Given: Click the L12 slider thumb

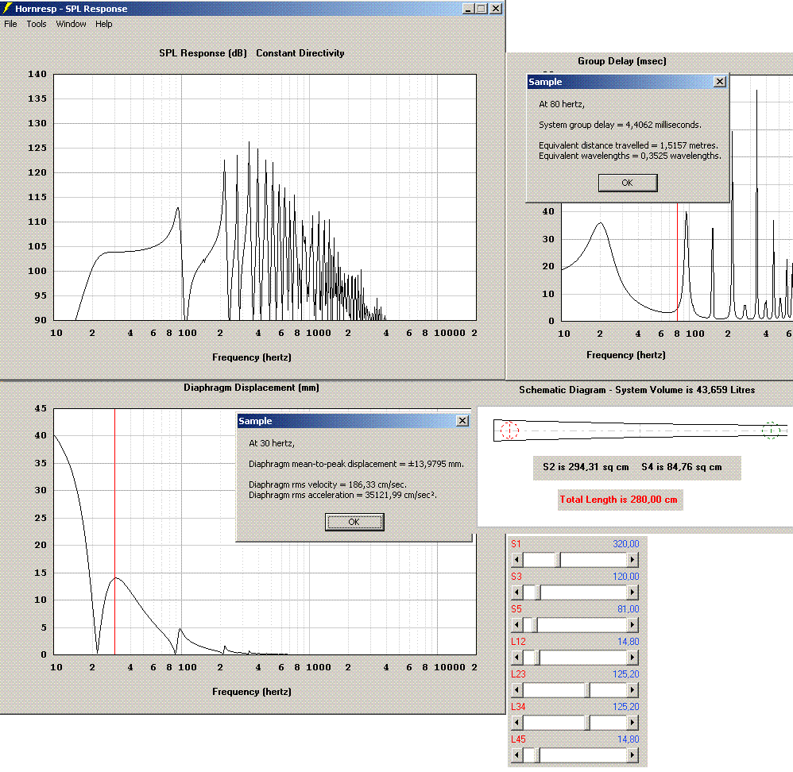Looking at the screenshot, I should [x=537, y=658].
